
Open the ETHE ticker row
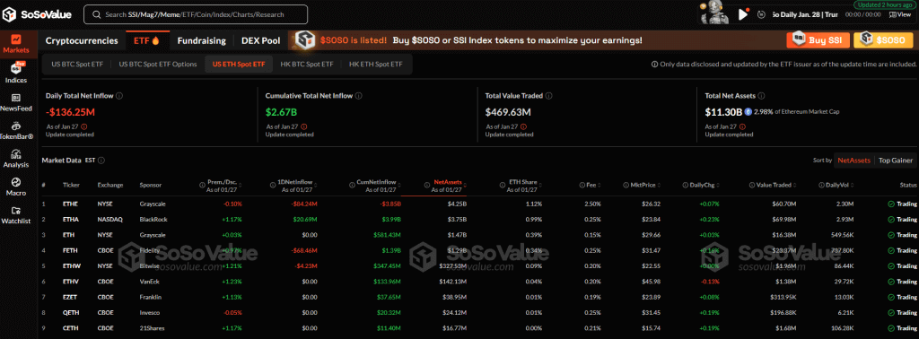[479, 204]
